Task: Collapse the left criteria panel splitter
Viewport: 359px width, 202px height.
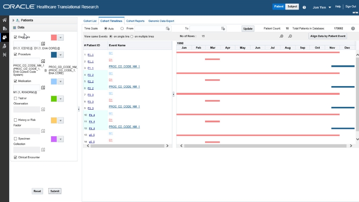Action: [x=79, y=109]
